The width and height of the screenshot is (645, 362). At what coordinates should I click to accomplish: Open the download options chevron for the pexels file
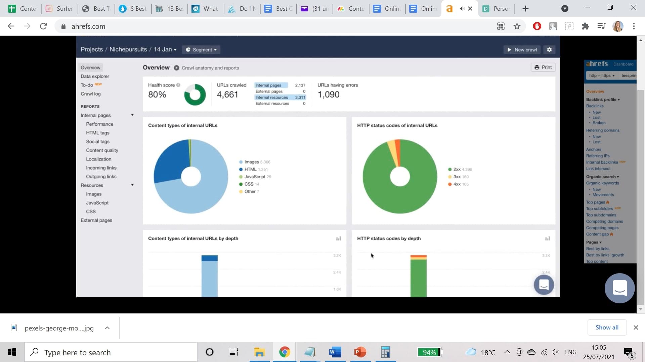107,328
